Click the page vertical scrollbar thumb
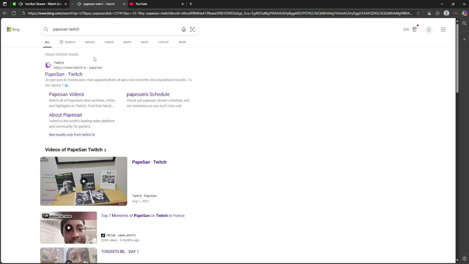Viewport: 469px width, 264px height. coord(457,59)
